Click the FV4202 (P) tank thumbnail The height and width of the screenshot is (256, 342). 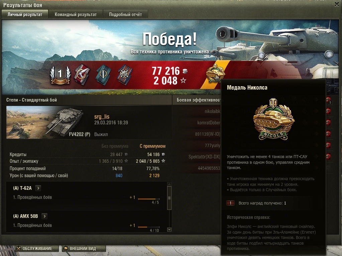[x=48, y=122]
